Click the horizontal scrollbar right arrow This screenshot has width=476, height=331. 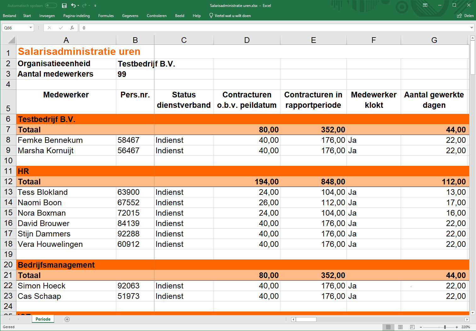point(467,319)
